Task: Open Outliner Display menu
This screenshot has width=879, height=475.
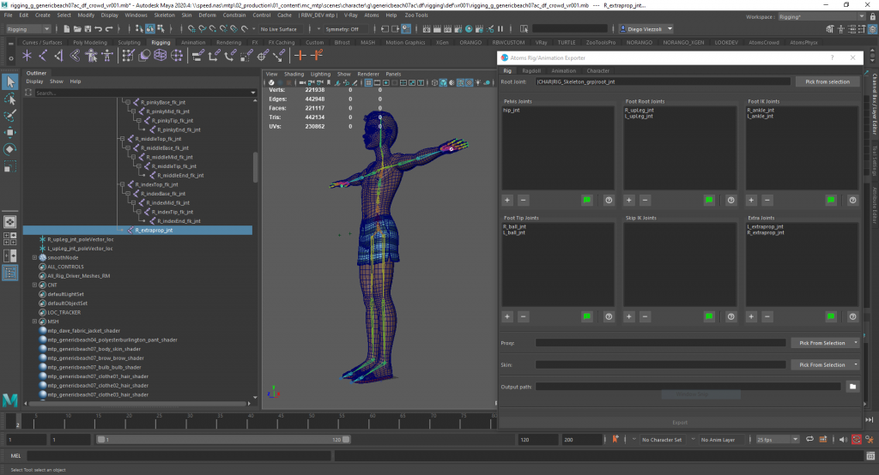Action: [x=34, y=81]
